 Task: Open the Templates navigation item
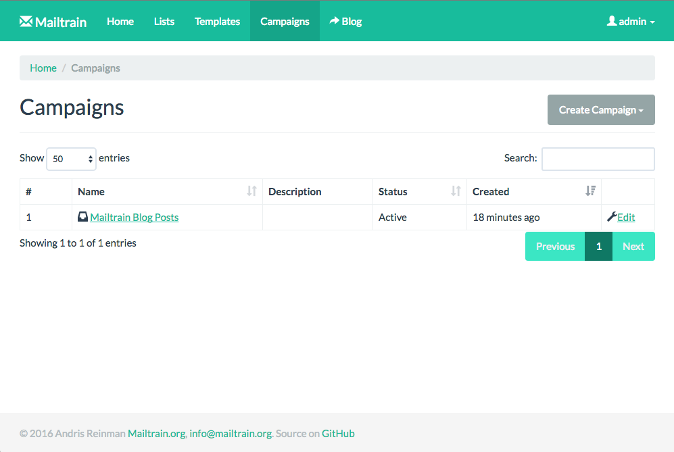pos(217,22)
